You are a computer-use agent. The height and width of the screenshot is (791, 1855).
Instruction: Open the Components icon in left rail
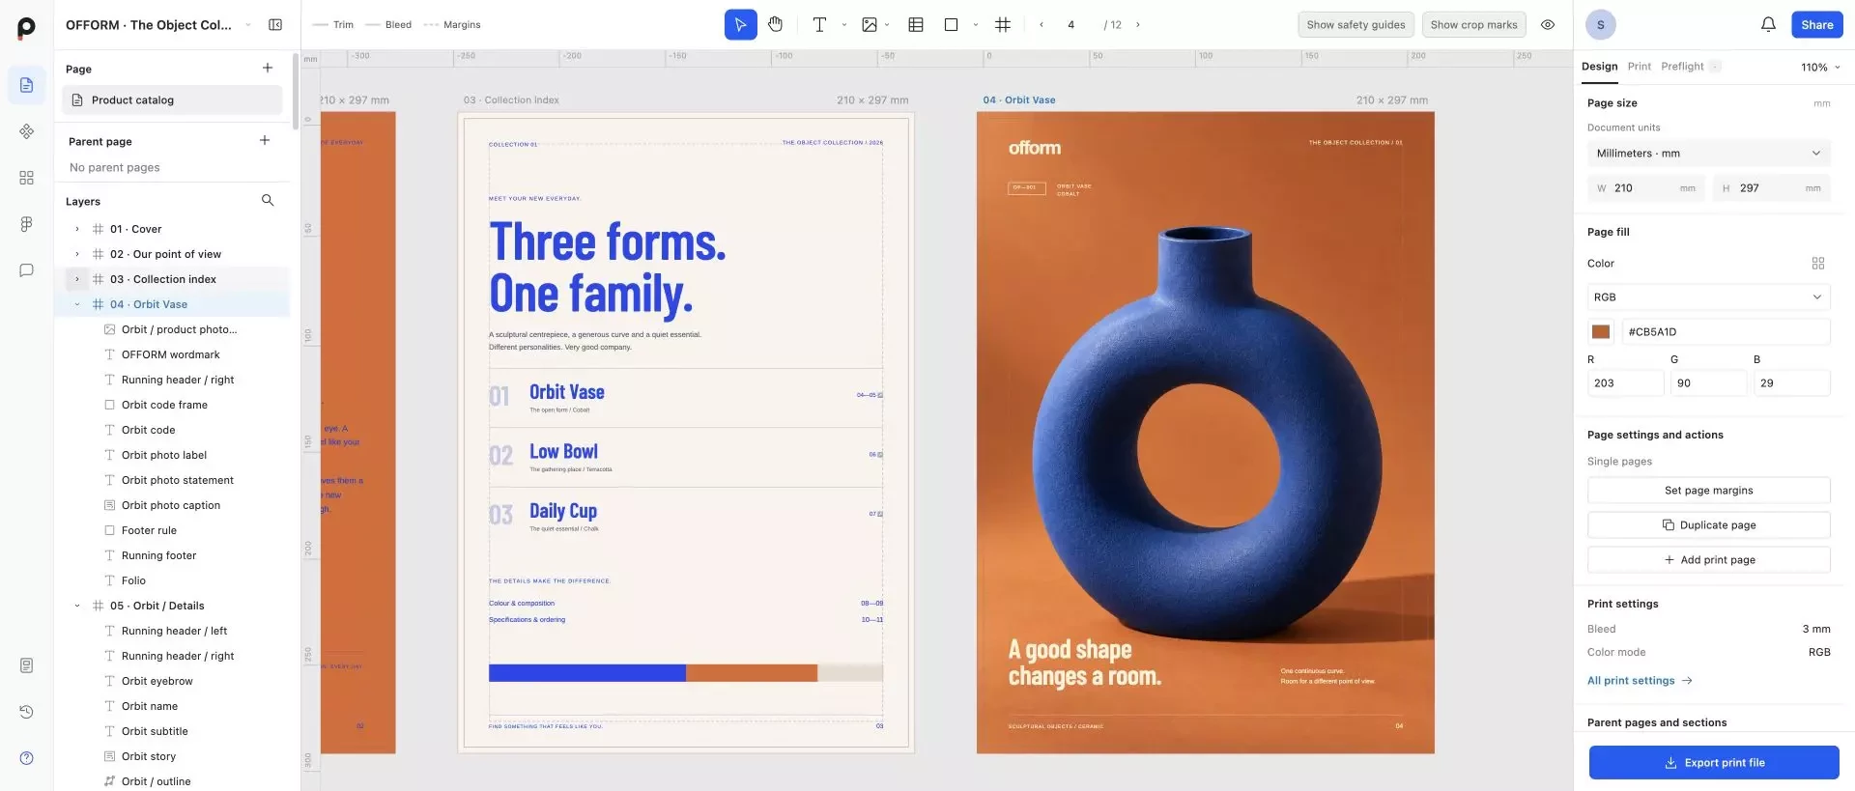[x=27, y=131]
